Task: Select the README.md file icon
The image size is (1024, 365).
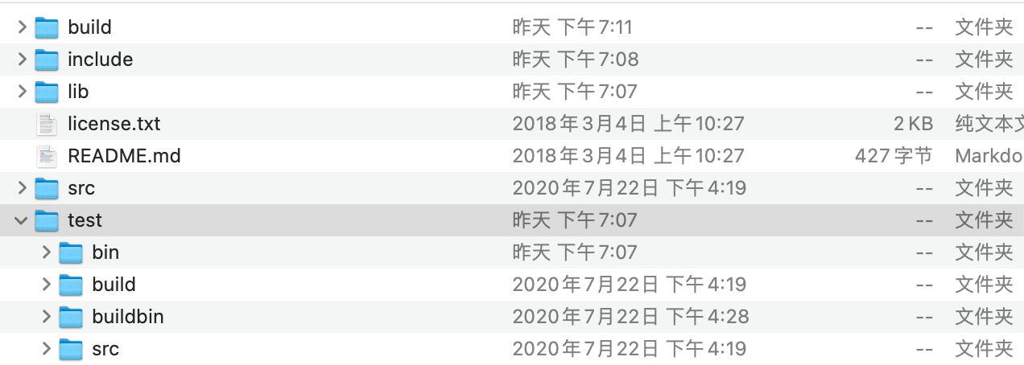Action: tap(47, 156)
